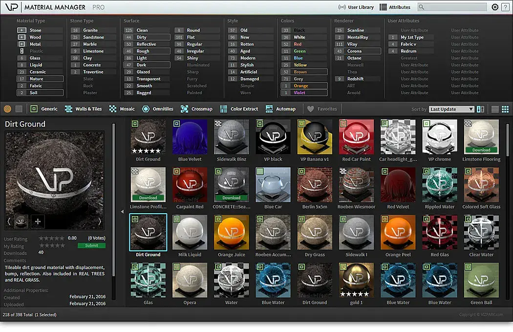
Task: Toggle the Brown color filter
Action: [304, 72]
